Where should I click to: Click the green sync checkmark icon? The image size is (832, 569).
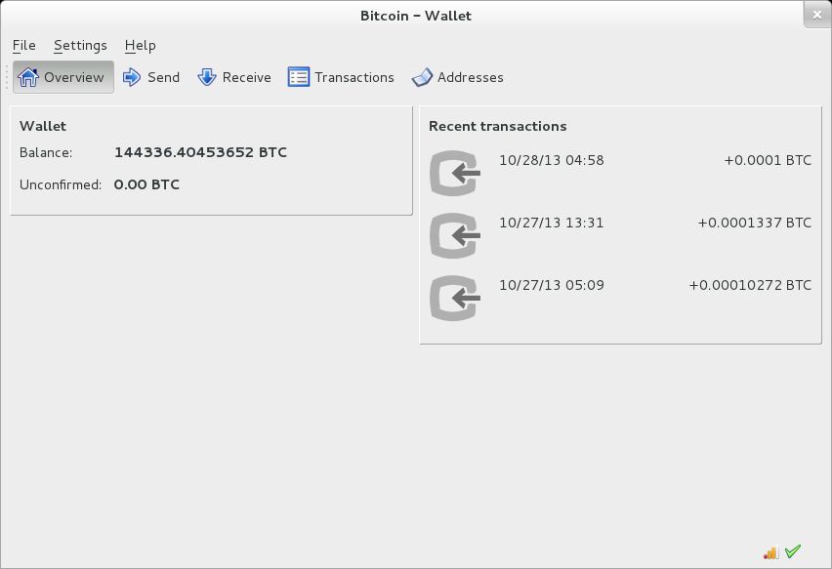point(793,551)
